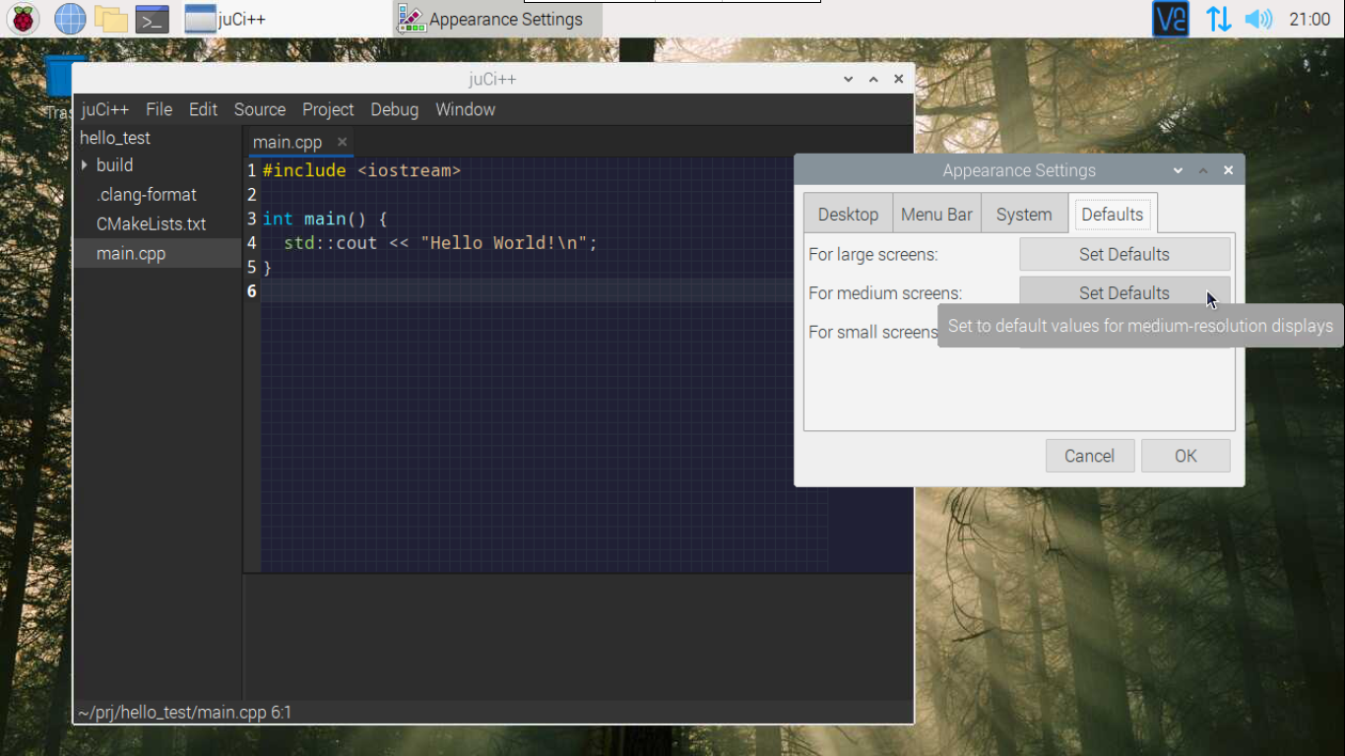Open the VNC server tray icon
The image size is (1345, 756).
pos(1171,19)
